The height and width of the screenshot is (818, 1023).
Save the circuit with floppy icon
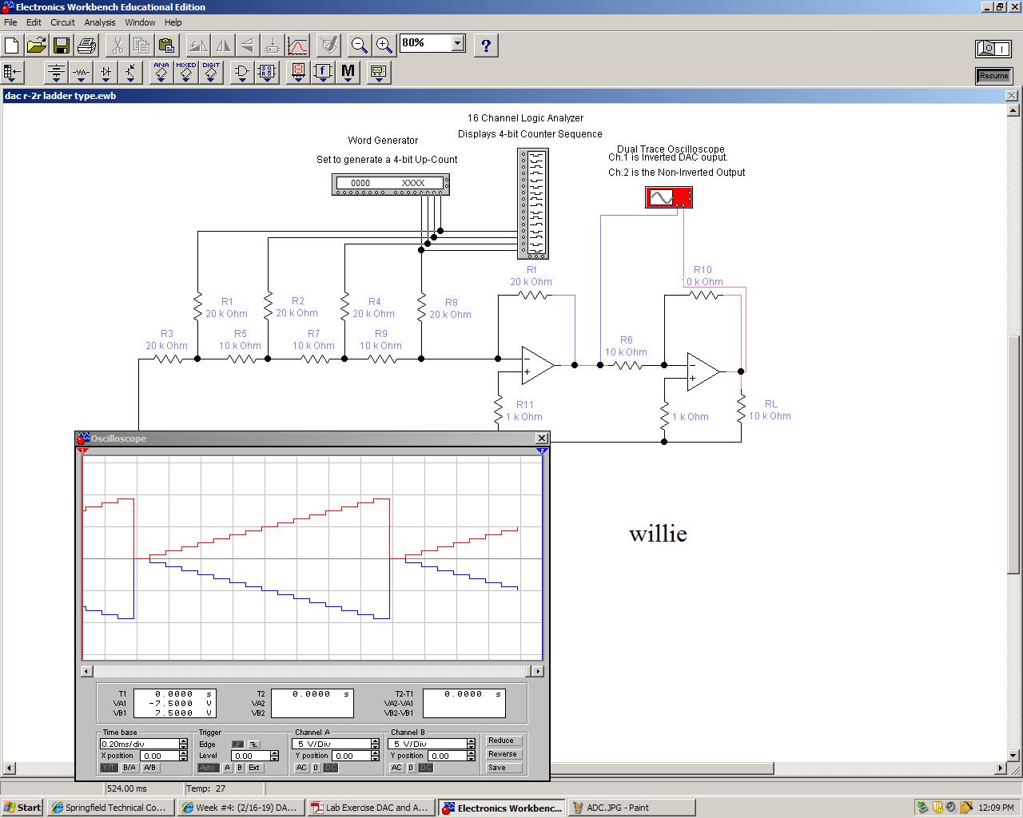pos(61,46)
